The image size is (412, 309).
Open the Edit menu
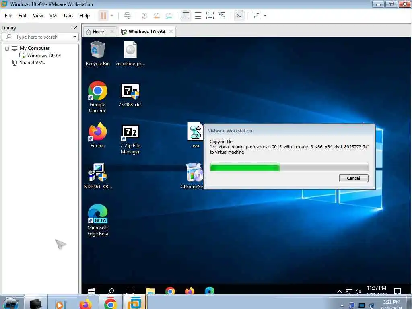23,16
